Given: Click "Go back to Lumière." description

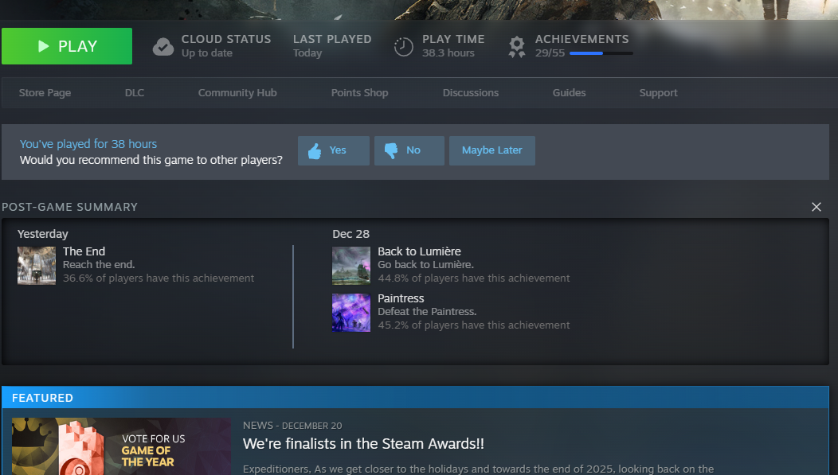Looking at the screenshot, I should pyautogui.click(x=425, y=265).
